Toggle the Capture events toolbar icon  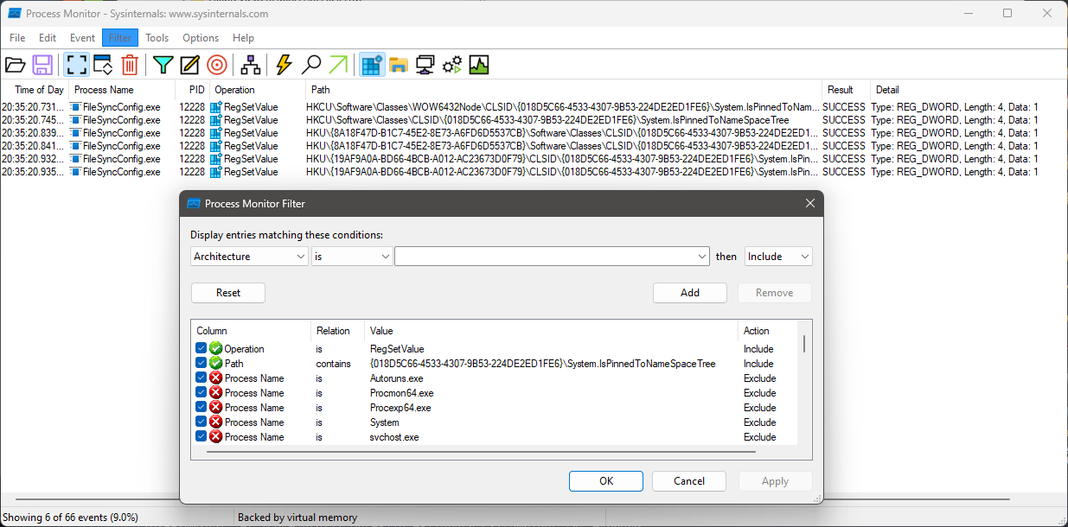tap(76, 65)
